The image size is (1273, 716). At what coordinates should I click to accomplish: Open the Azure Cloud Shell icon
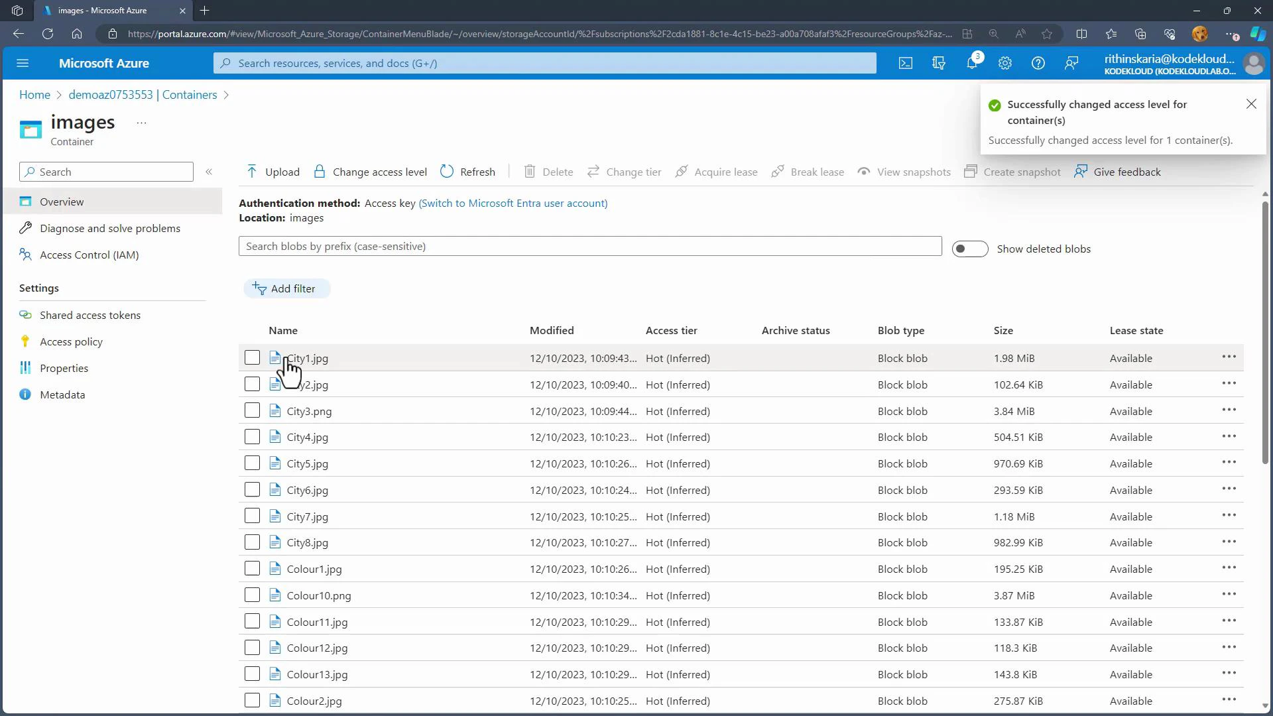click(906, 63)
